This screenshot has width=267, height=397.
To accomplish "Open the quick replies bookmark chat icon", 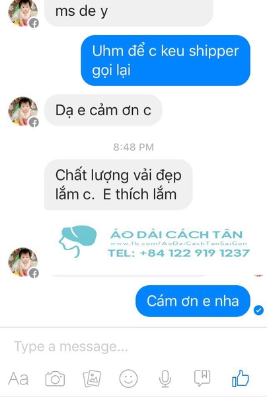I will coord(202,378).
